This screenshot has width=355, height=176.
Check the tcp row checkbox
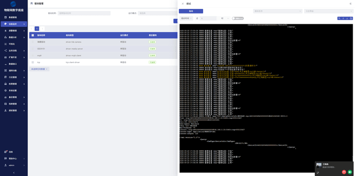(x=33, y=62)
